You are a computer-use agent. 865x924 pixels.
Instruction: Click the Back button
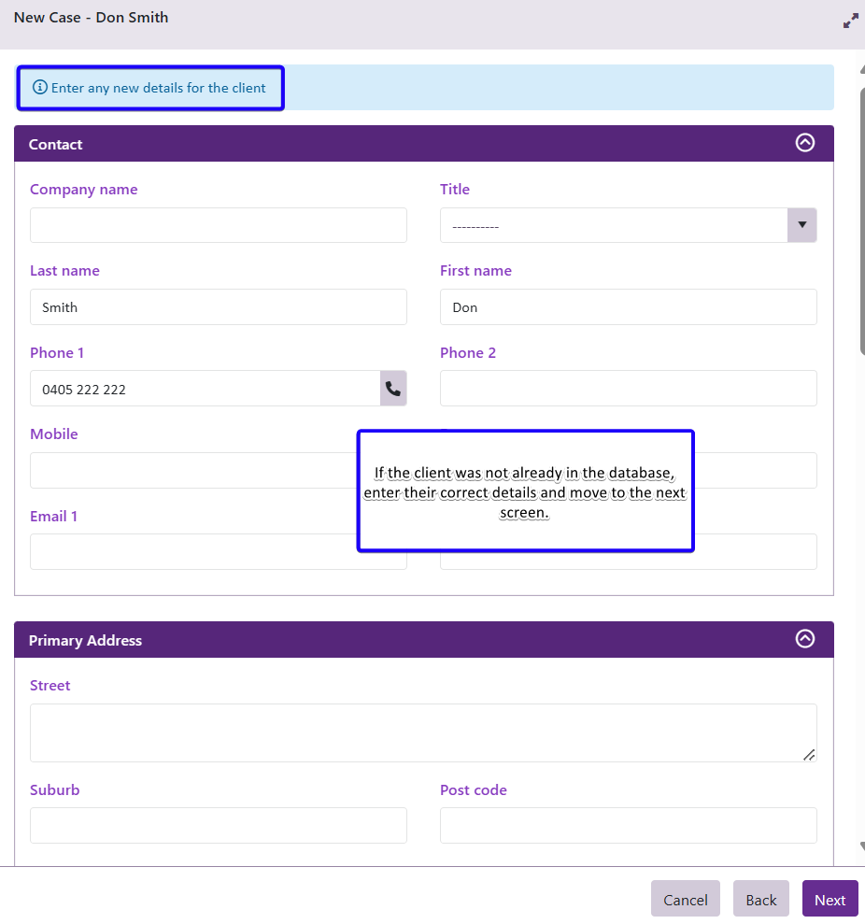(x=760, y=899)
